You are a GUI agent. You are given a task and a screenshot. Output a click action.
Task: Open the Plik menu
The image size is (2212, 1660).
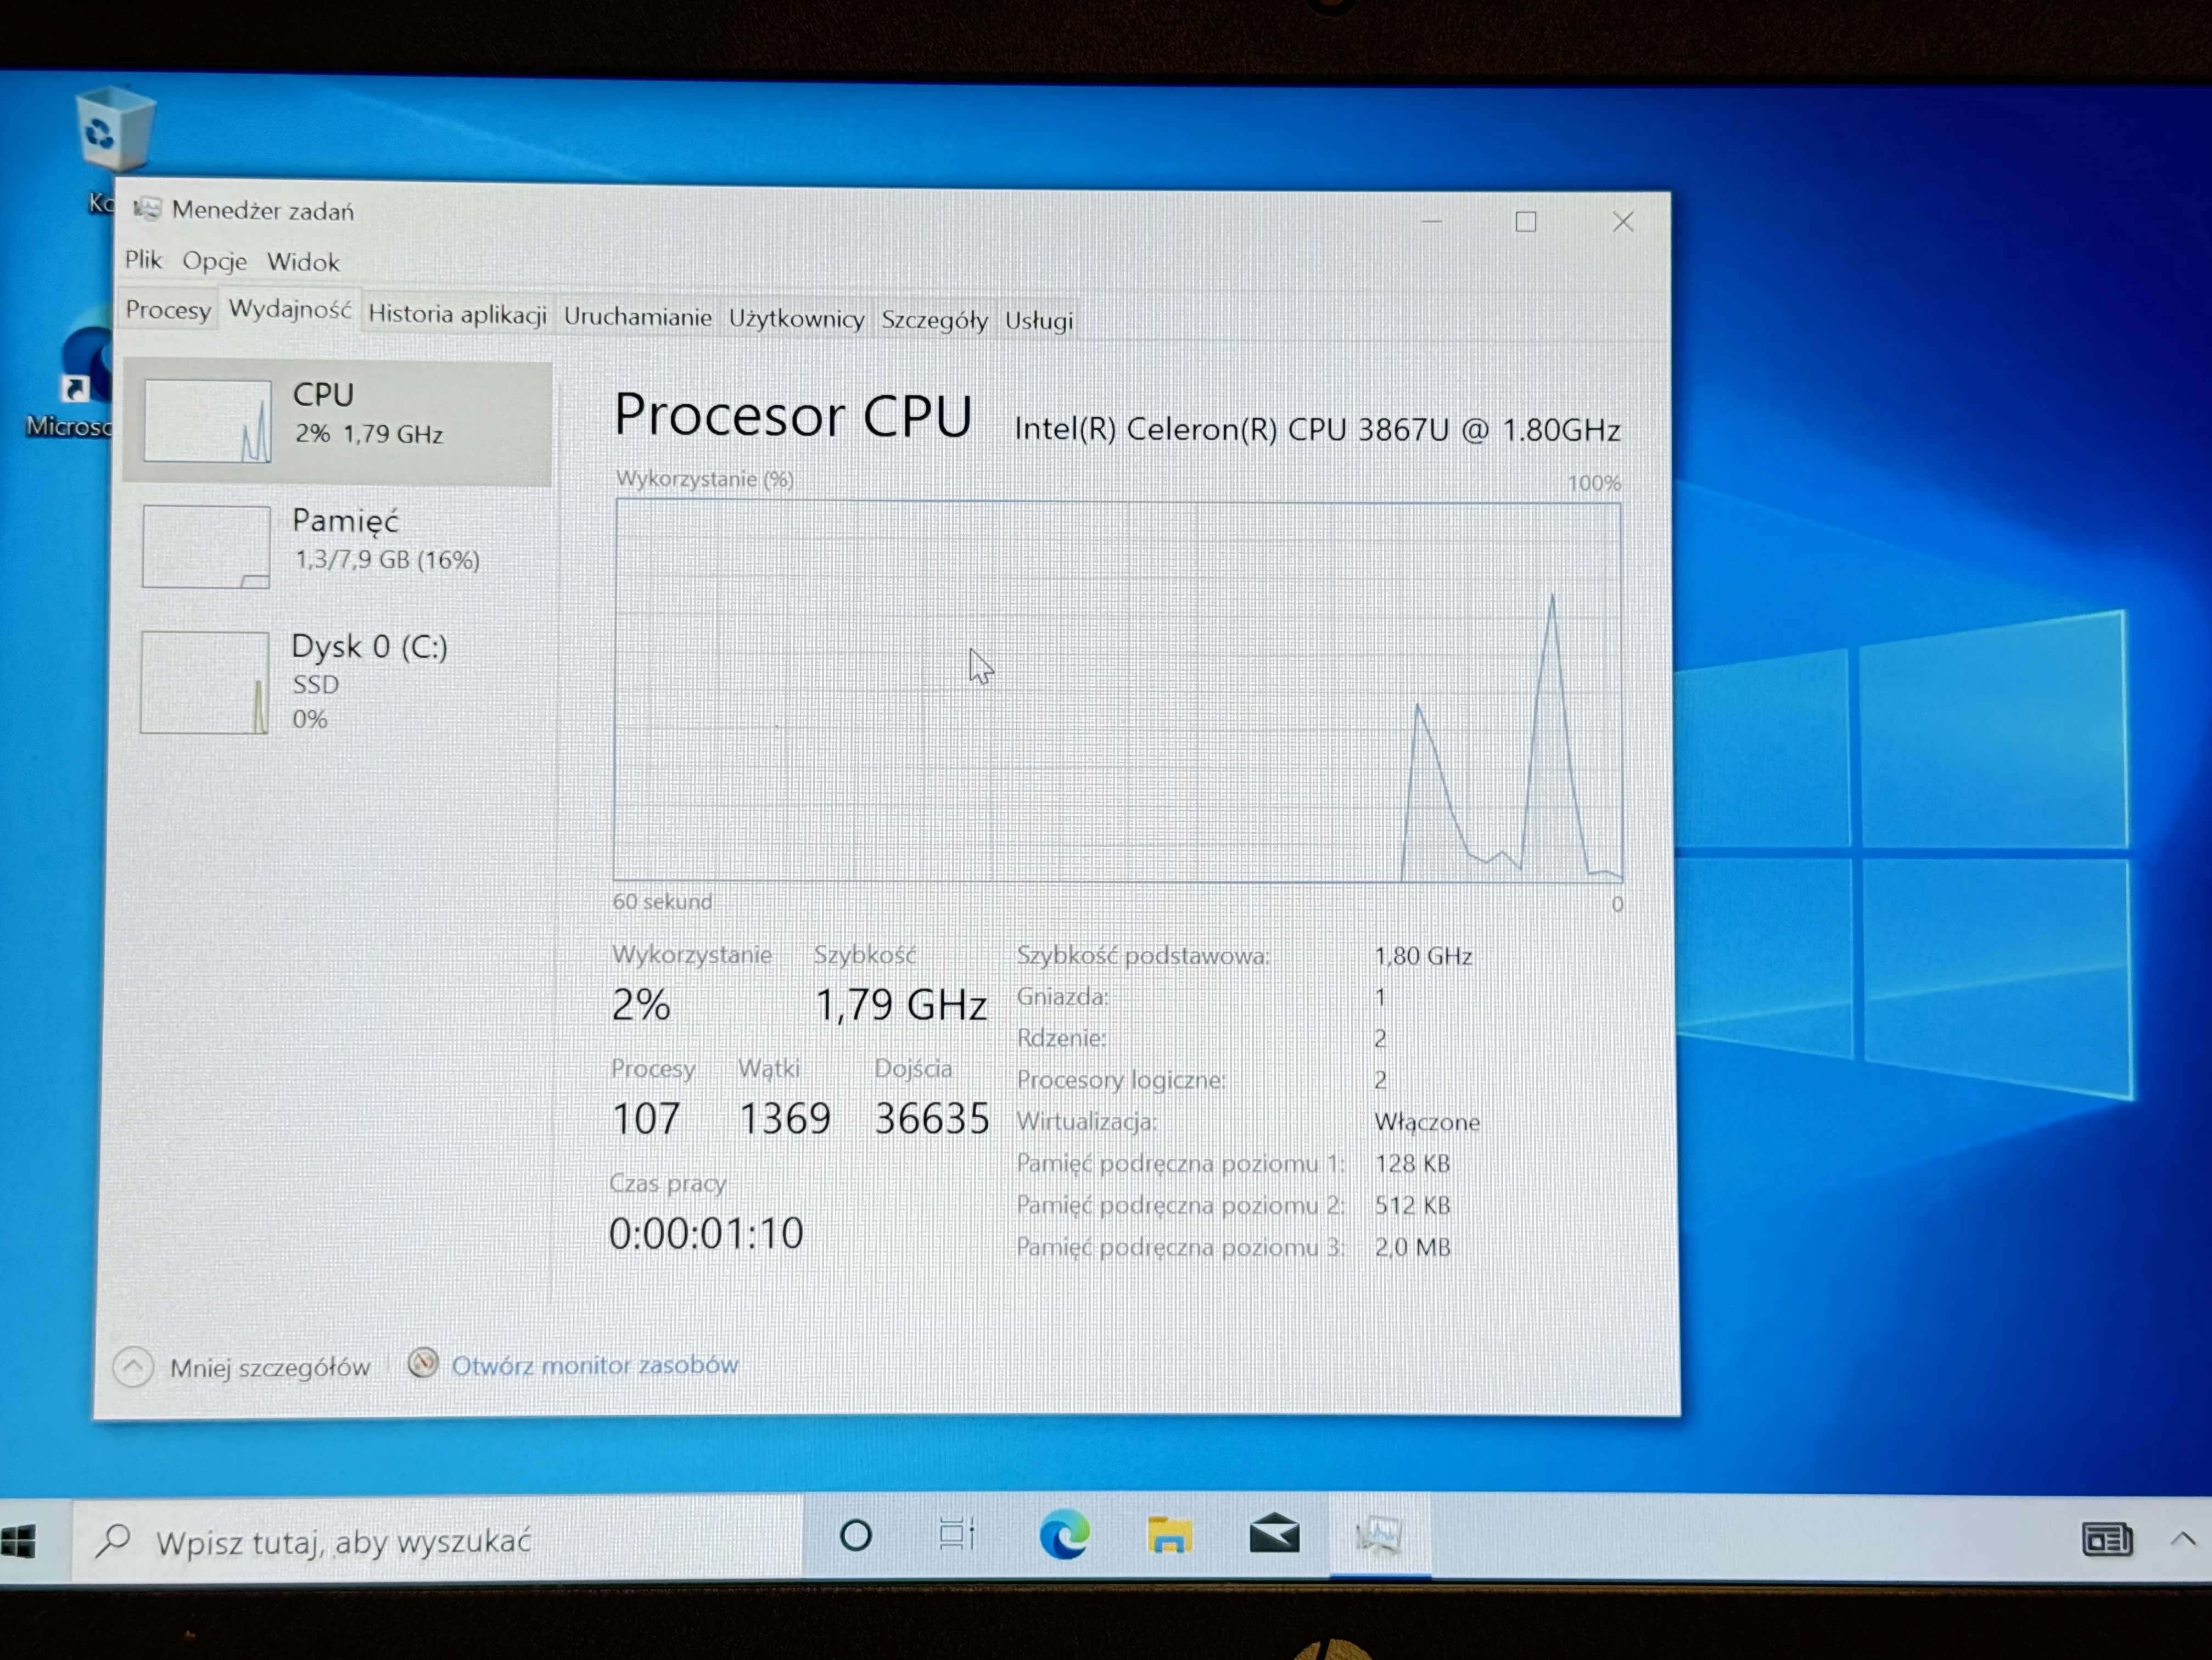click(x=143, y=260)
